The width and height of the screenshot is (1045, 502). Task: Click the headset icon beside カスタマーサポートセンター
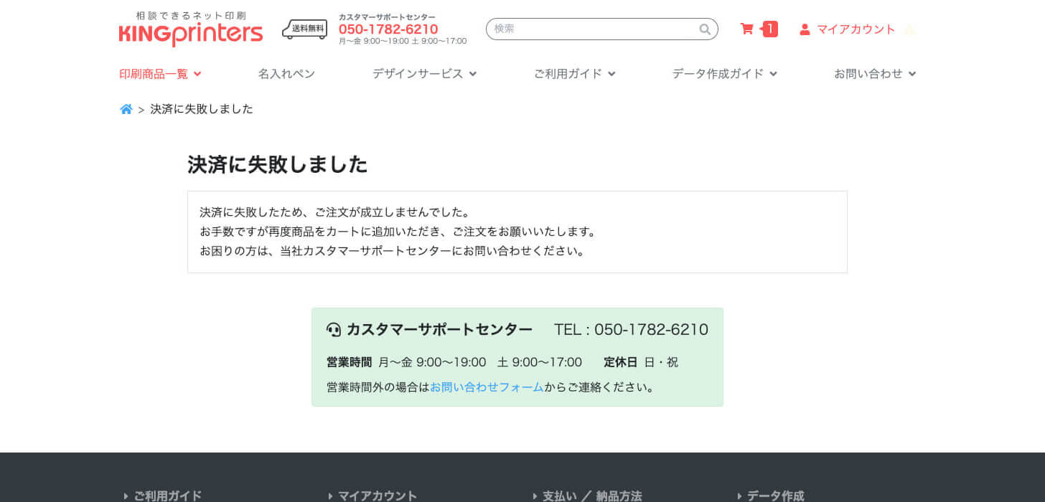pos(332,328)
